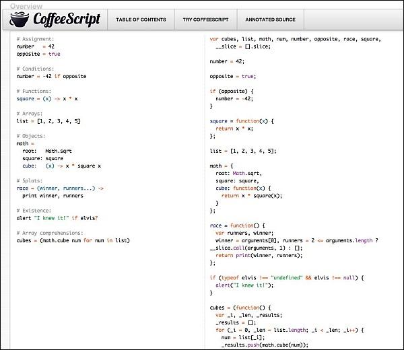
Task: Click the 'opposite = true' CoffeeScript line
Action: pos(38,54)
